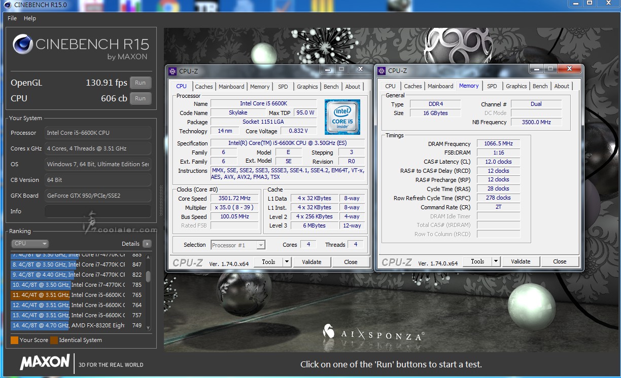621x378 pixels.
Task: Click the Intel Core i5 inside badge
Action: click(x=342, y=117)
